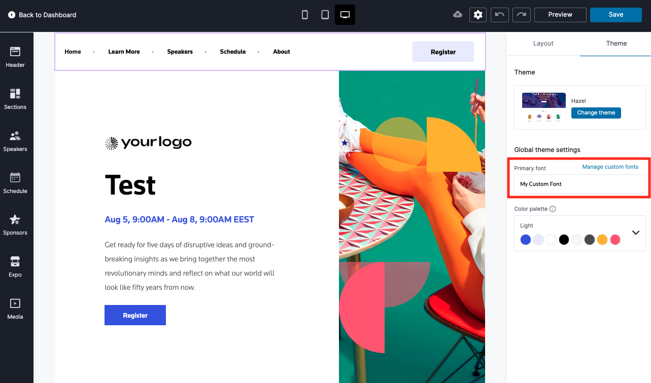Select the Theme tab
The width and height of the screenshot is (651, 383).
616,44
